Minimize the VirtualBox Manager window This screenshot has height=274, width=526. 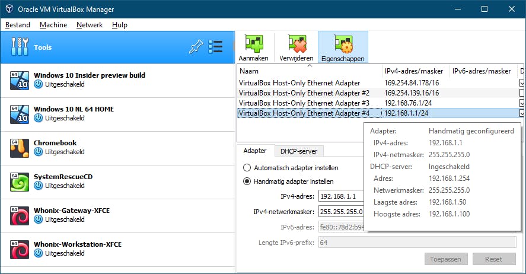[x=458, y=9]
